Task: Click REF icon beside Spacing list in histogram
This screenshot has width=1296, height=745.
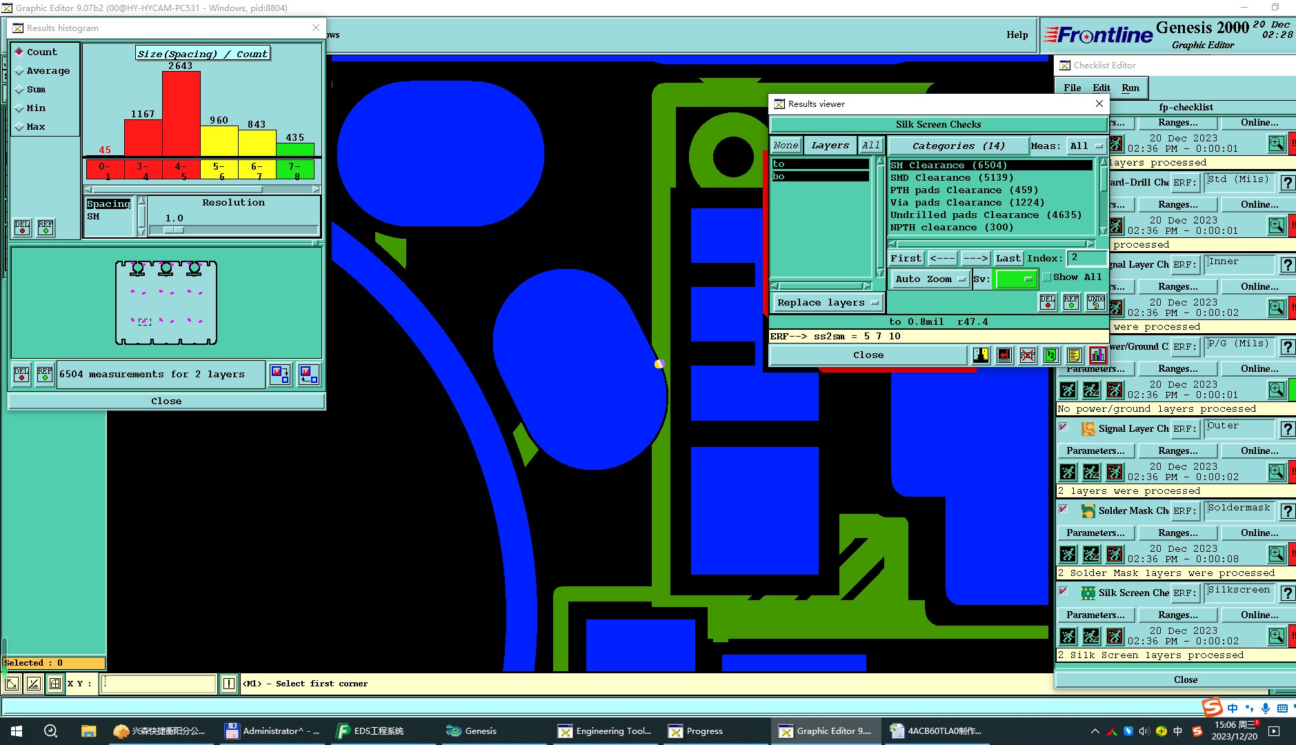Action: click(x=46, y=227)
